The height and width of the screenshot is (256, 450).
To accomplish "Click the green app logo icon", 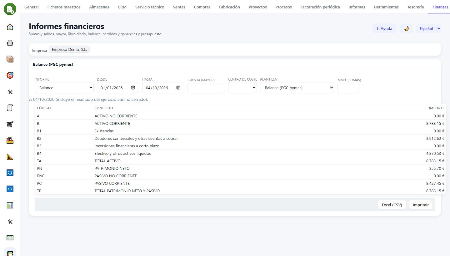I will [10, 8].
